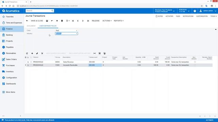Go to previous record
The image size is (218, 122).
tap(78, 21)
